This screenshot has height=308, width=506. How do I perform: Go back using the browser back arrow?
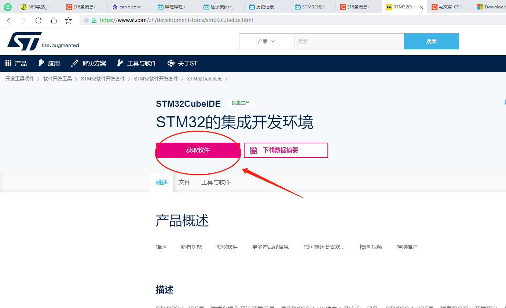tap(9, 20)
